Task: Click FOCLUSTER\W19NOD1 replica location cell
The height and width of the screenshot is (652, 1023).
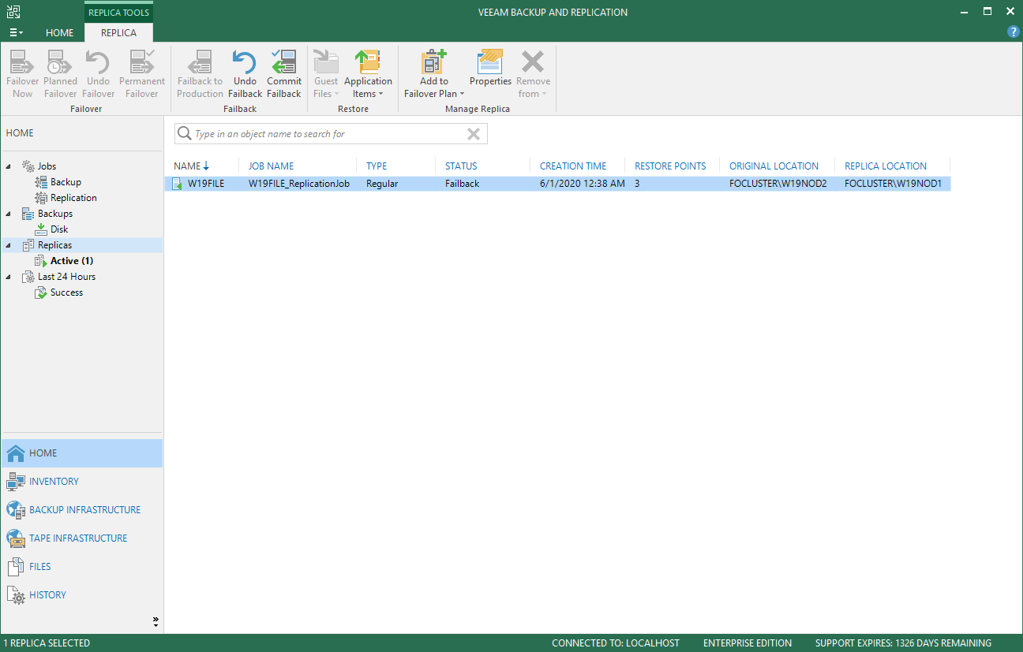Action: pyautogui.click(x=893, y=184)
